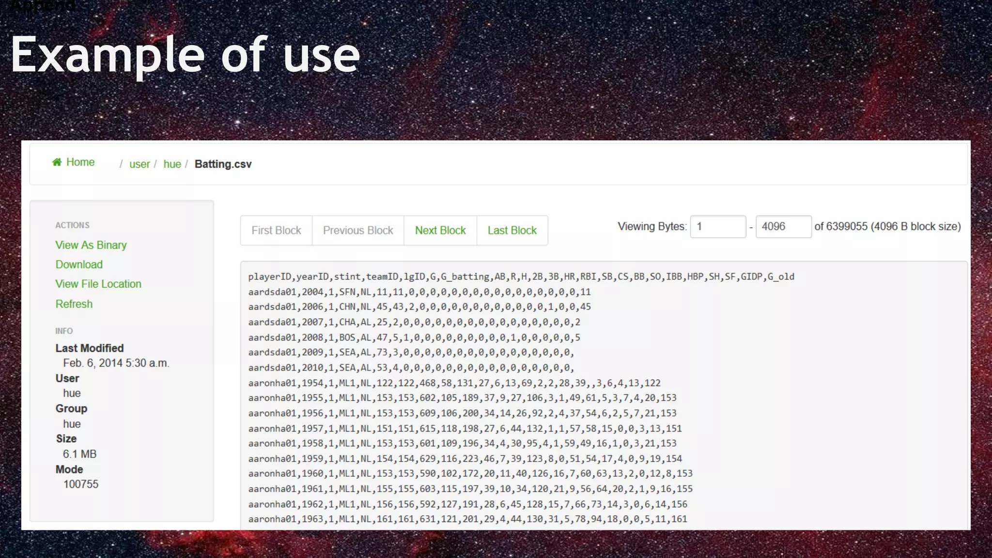Screen dimensions: 992x558
Task: Click the aardsda01,2006 CHN row
Action: tap(419, 307)
